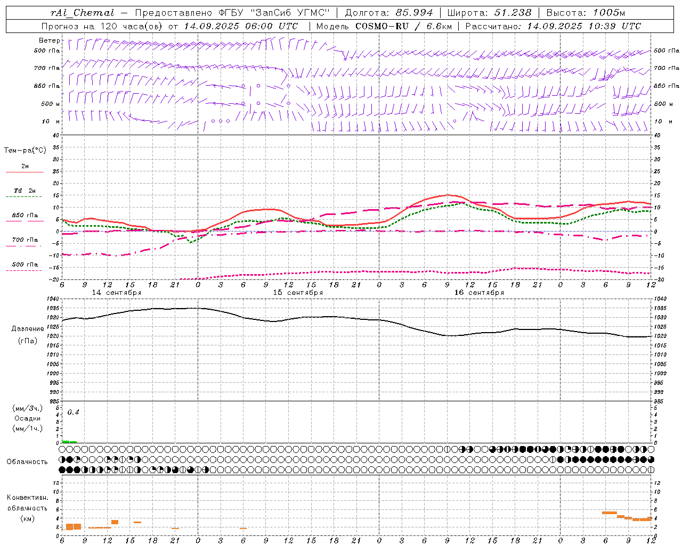Select the model label COSMO-RU / 6.6км
682x545 pixels.
[403, 26]
